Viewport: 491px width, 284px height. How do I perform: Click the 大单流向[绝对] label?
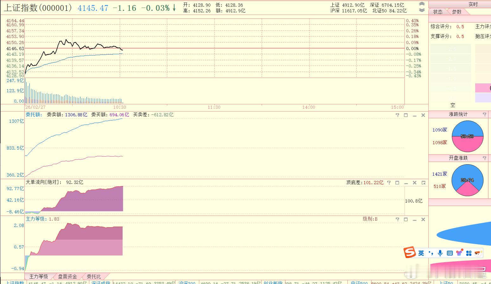point(44,182)
